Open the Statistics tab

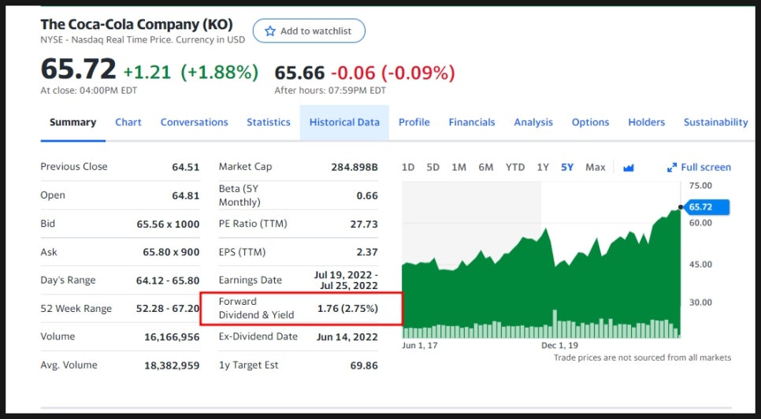(x=269, y=122)
